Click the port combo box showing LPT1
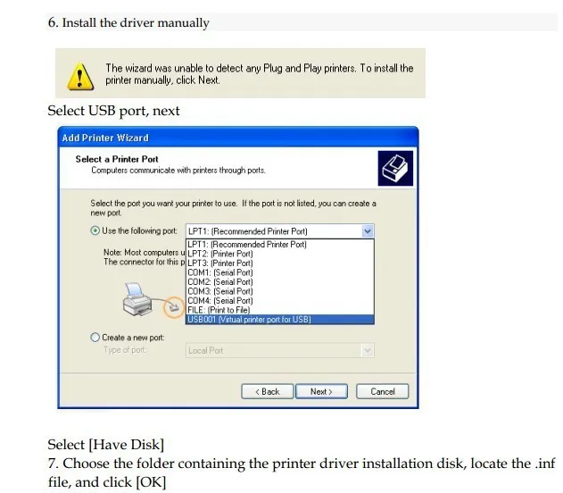Image resolution: width=563 pixels, height=493 pixels. pos(280,231)
